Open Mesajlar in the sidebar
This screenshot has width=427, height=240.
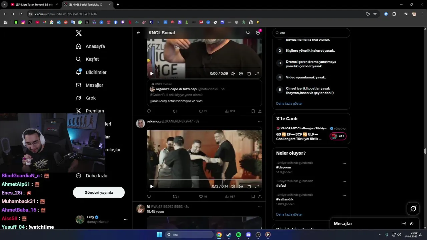[x=89, y=85]
